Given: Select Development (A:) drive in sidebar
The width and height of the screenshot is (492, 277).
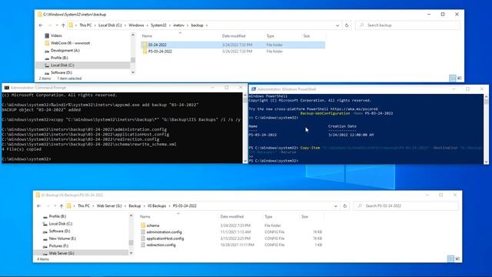Looking at the screenshot, I should click(x=65, y=50).
